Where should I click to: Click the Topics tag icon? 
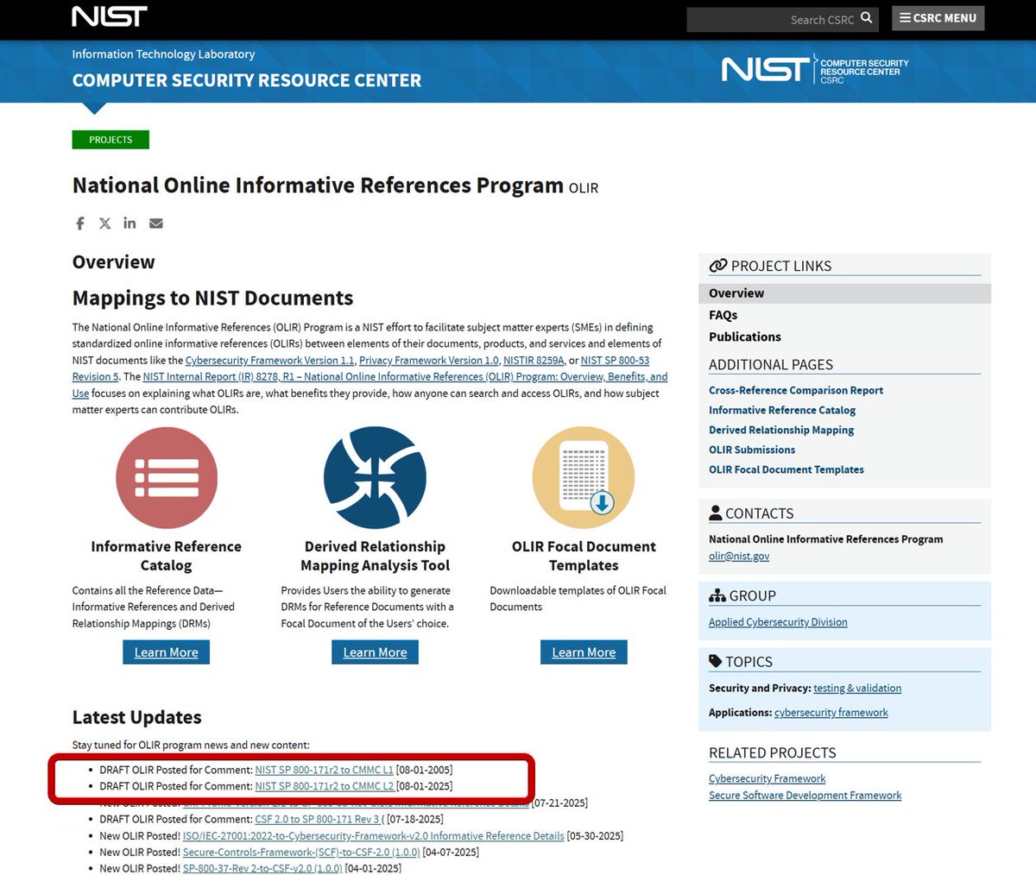click(716, 661)
